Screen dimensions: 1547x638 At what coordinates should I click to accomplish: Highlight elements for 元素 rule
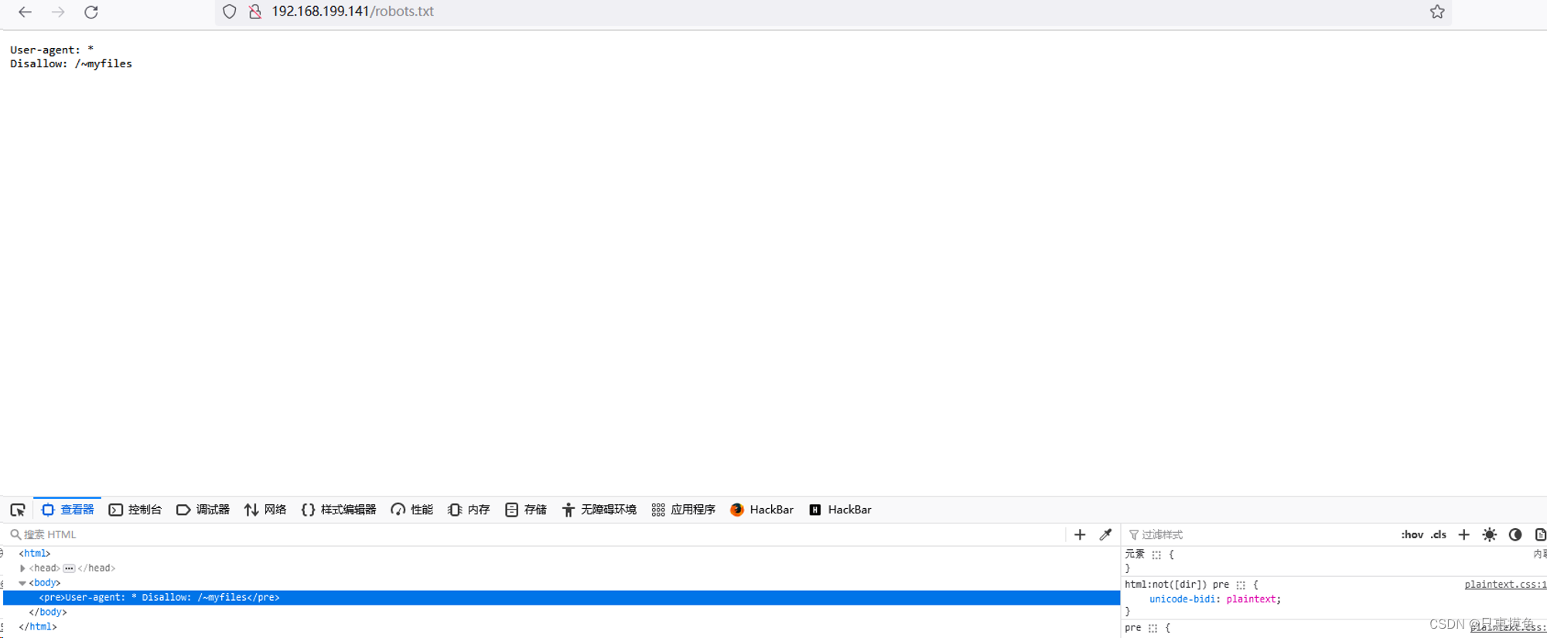point(1156,555)
